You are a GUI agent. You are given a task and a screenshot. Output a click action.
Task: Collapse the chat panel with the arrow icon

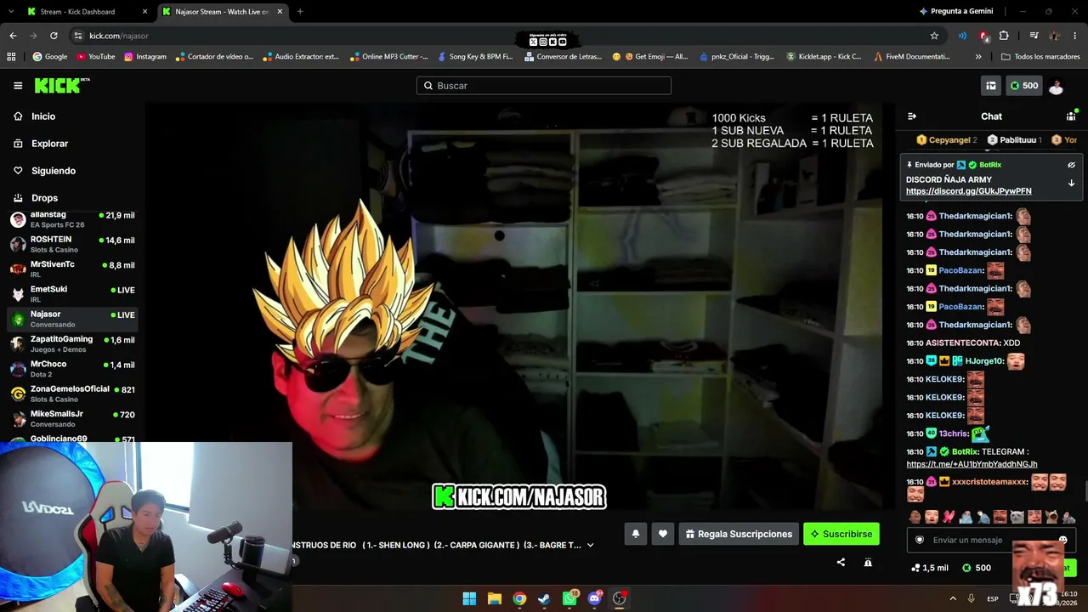pyautogui.click(x=912, y=116)
